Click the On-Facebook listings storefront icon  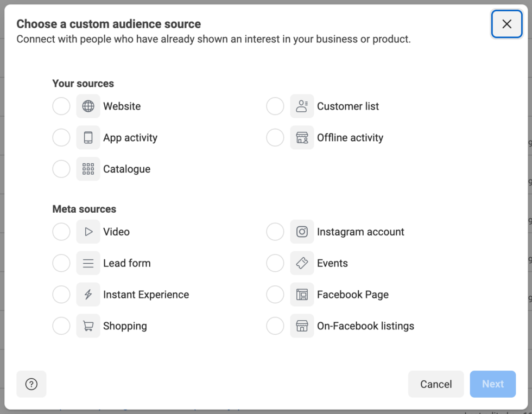coord(302,326)
